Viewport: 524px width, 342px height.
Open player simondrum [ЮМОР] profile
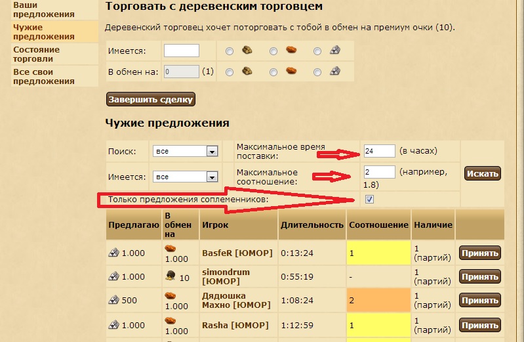[x=226, y=277]
